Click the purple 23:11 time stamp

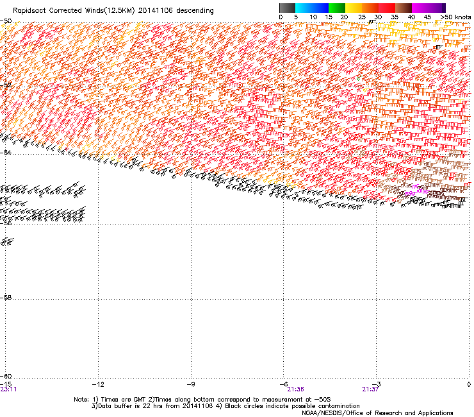coord(8,389)
